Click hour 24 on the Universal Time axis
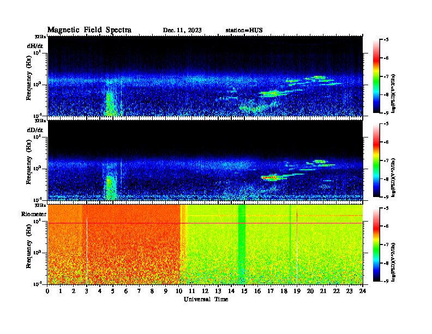The image size is (432, 334). [x=363, y=291]
